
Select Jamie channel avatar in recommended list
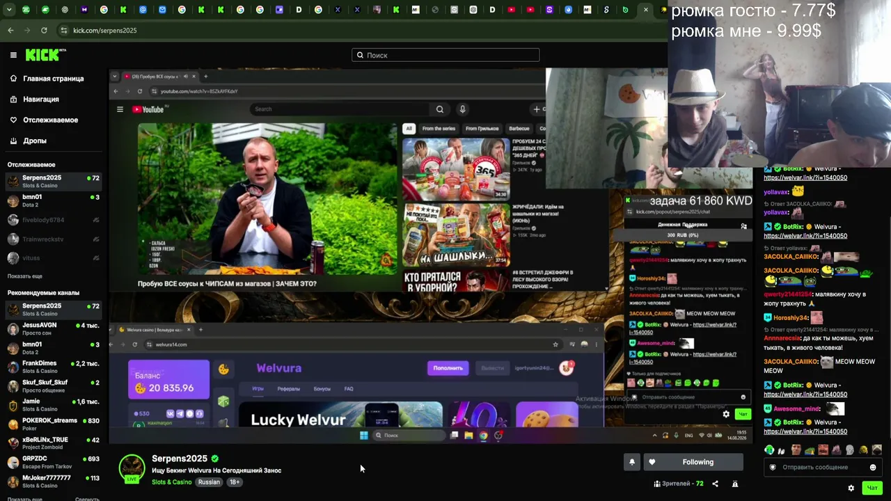click(x=13, y=406)
